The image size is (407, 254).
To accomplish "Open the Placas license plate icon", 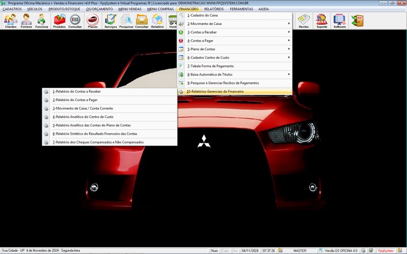I will coord(93,21).
